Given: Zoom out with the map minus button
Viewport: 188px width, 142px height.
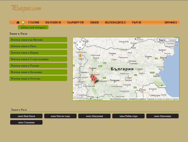Looking at the screenshot, I should 80,86.
